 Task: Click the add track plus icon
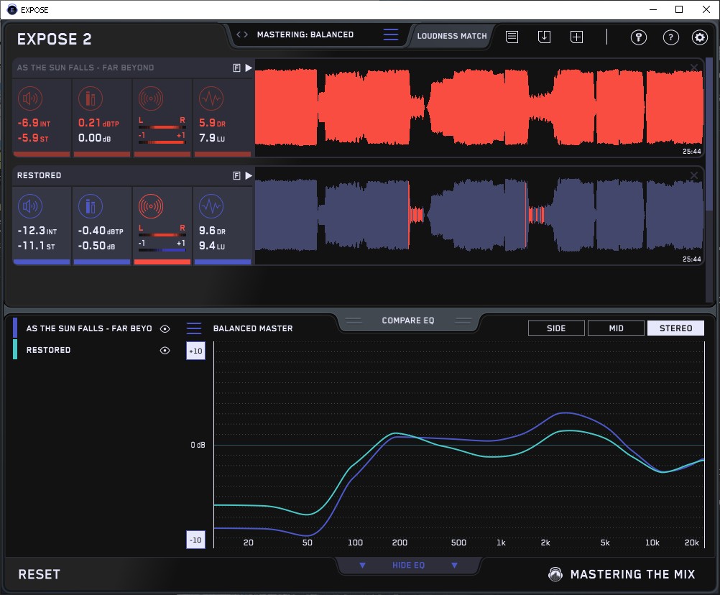(576, 37)
